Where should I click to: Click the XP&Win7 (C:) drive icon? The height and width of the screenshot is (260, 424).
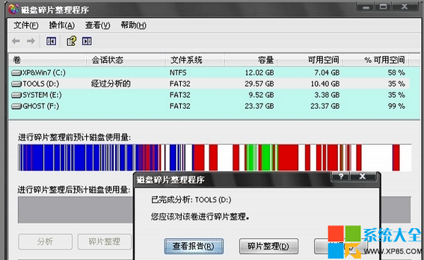coord(16,73)
